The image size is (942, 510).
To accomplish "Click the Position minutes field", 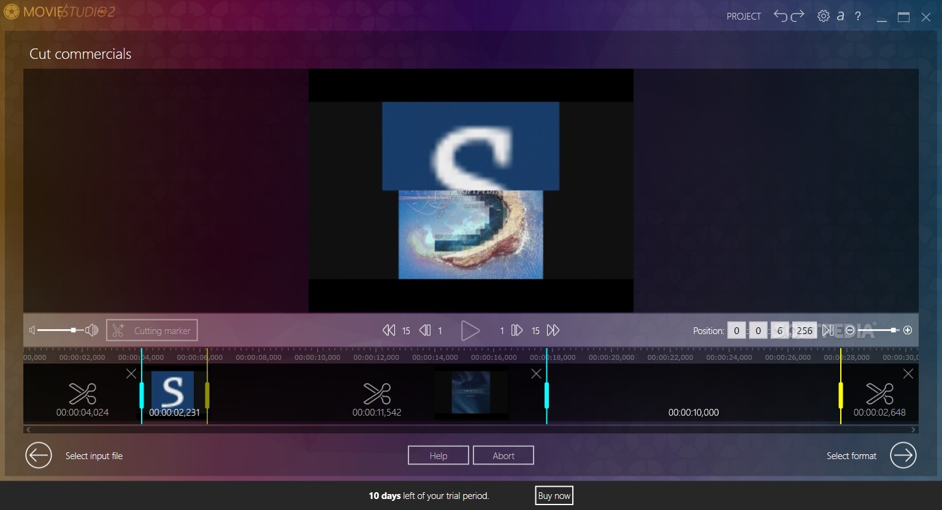I will point(758,330).
